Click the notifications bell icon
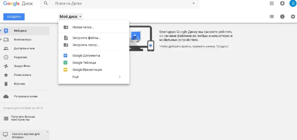The height and width of the screenshot is (140, 297). coord(282,3)
